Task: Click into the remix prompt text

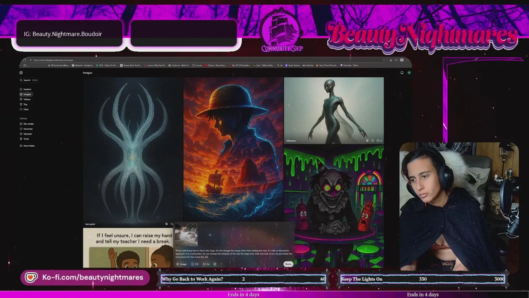Action: point(234,254)
